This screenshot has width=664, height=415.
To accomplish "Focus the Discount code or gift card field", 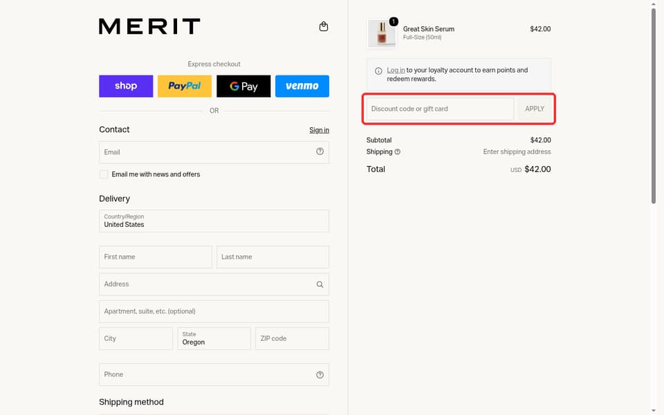I will point(440,109).
